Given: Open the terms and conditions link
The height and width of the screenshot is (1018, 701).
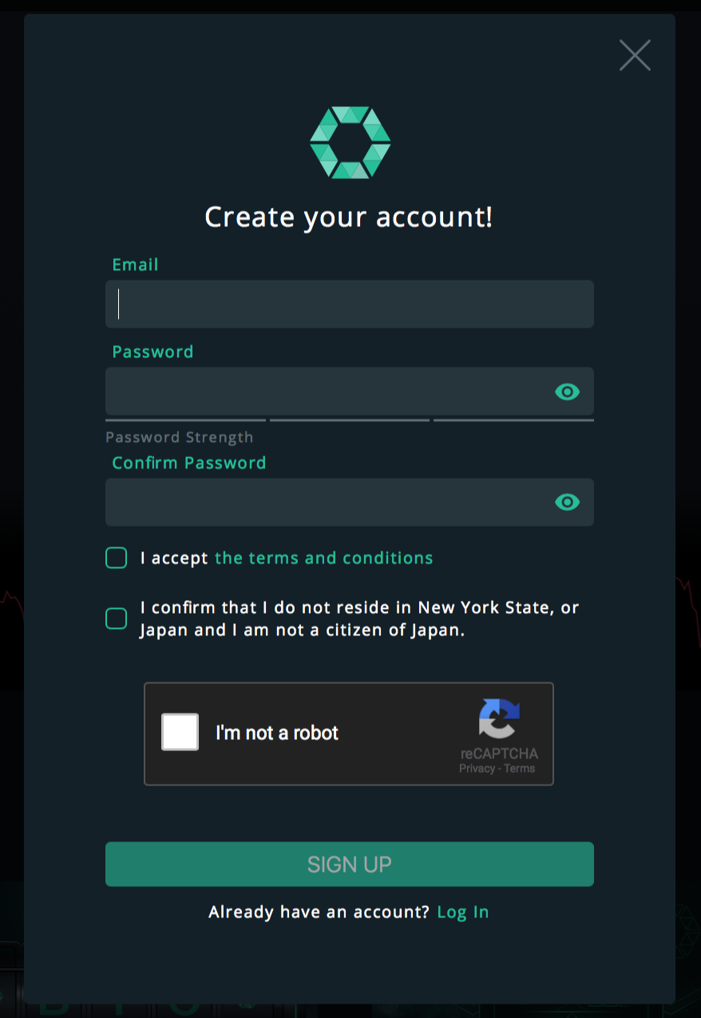Looking at the screenshot, I should point(324,558).
